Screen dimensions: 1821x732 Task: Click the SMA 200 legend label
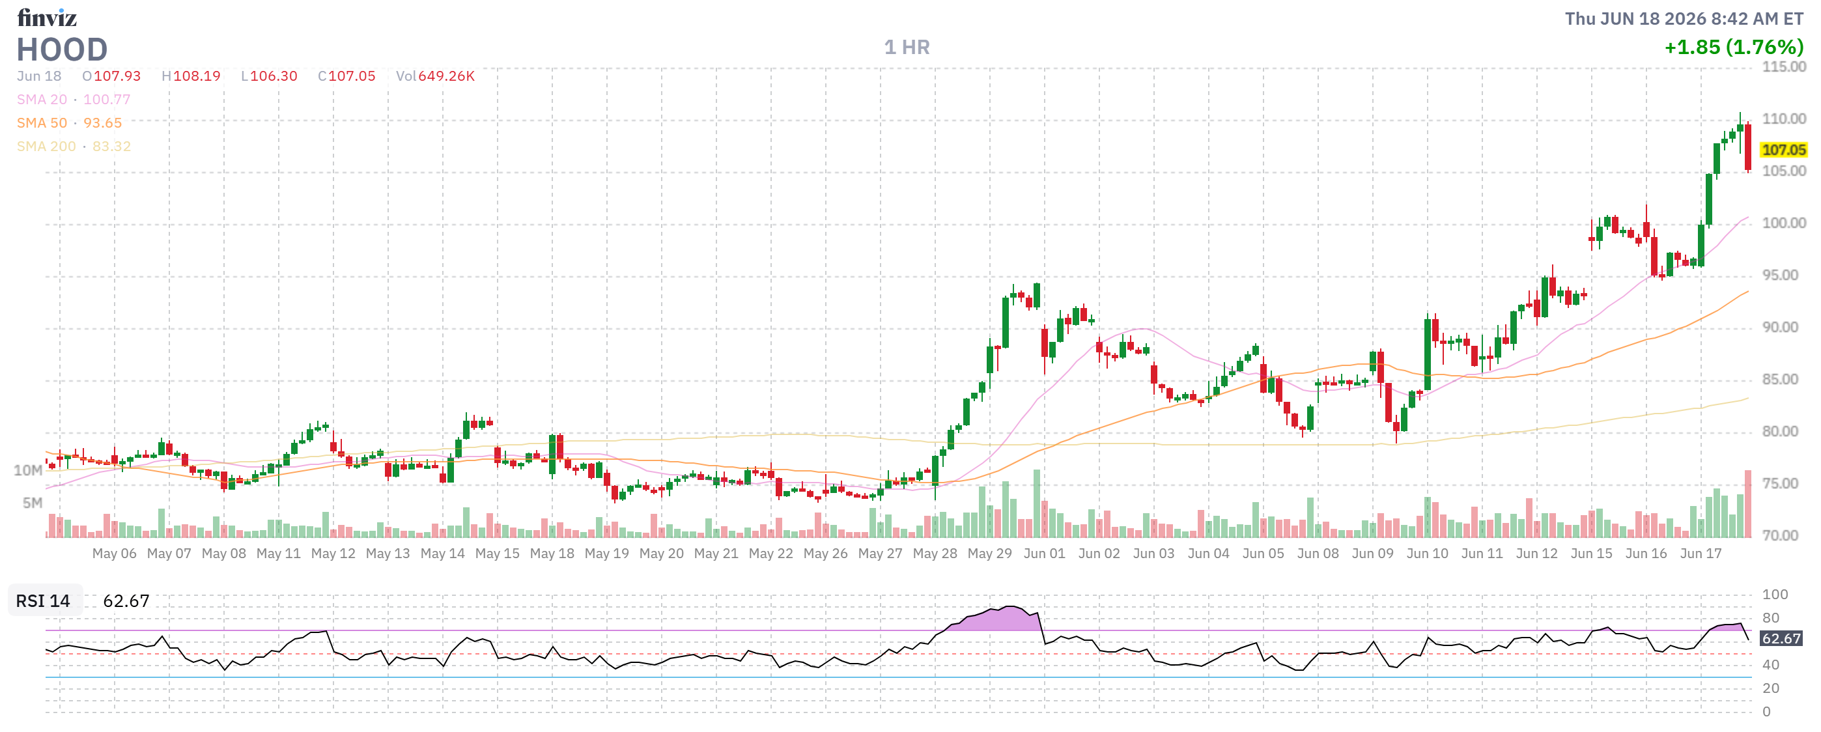tap(46, 147)
